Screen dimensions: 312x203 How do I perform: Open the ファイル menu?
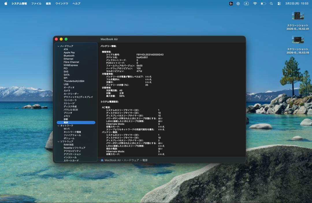36,3
